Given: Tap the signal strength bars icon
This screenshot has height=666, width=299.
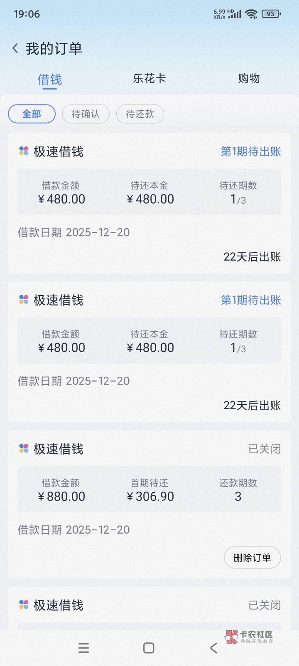Looking at the screenshot, I should pos(235,15).
